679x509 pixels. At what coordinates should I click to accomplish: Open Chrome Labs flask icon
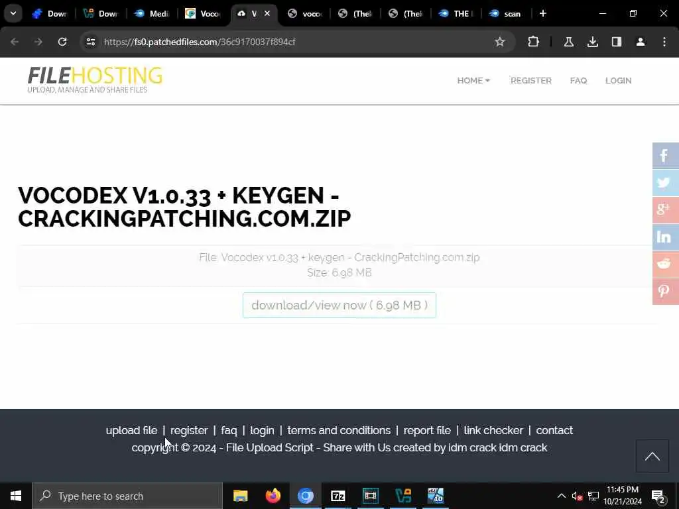[x=568, y=42]
